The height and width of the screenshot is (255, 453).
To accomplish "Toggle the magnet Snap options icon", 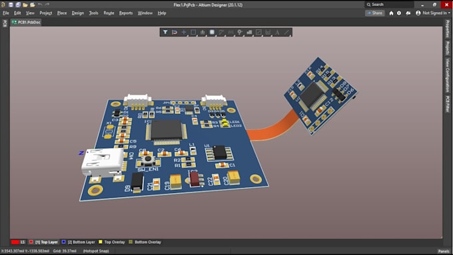I will tap(175, 33).
